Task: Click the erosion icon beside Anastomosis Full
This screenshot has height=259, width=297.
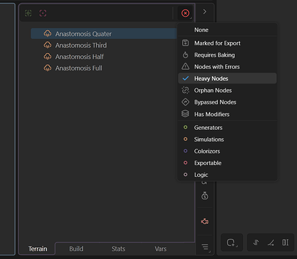Action: [x=48, y=68]
